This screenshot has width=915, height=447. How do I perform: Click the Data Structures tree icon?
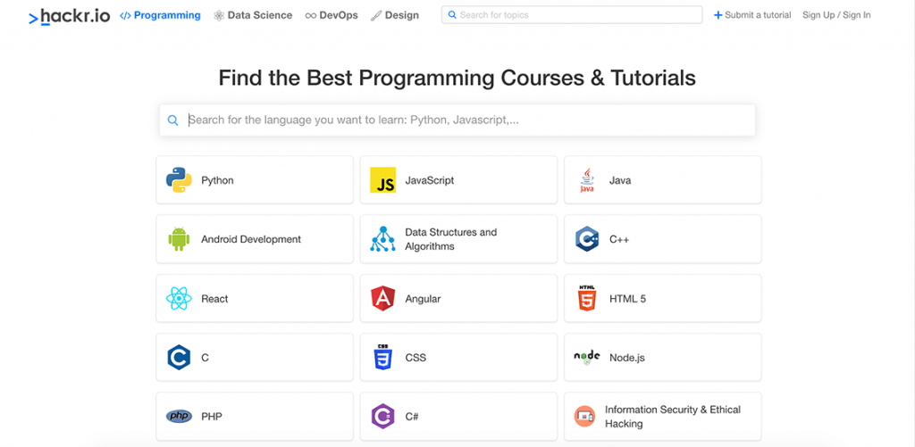coord(382,239)
